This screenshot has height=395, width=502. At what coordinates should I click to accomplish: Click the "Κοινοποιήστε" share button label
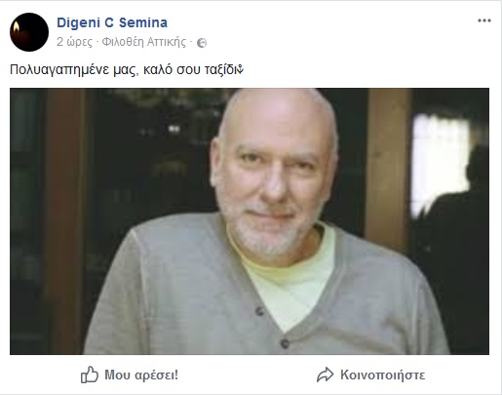pos(383,375)
